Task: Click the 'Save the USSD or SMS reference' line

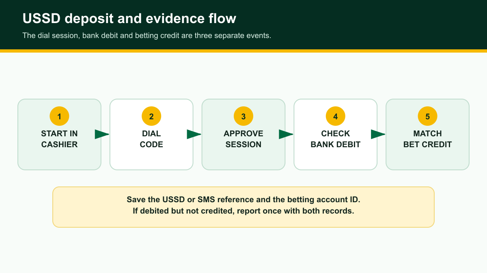Action: click(243, 200)
